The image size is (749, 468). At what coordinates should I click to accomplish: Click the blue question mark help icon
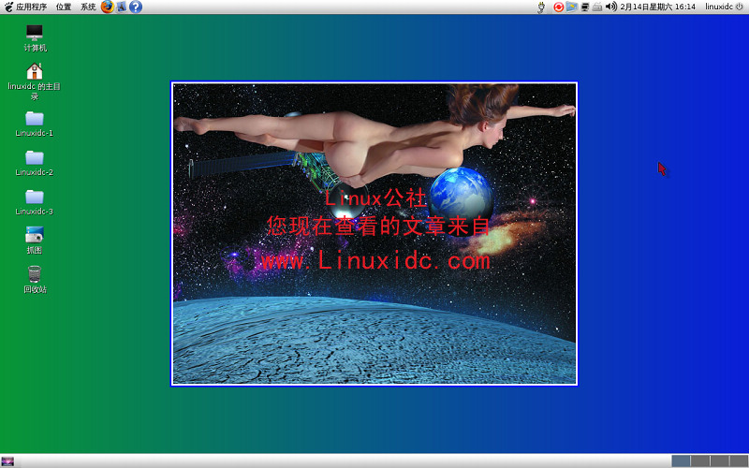click(x=136, y=7)
